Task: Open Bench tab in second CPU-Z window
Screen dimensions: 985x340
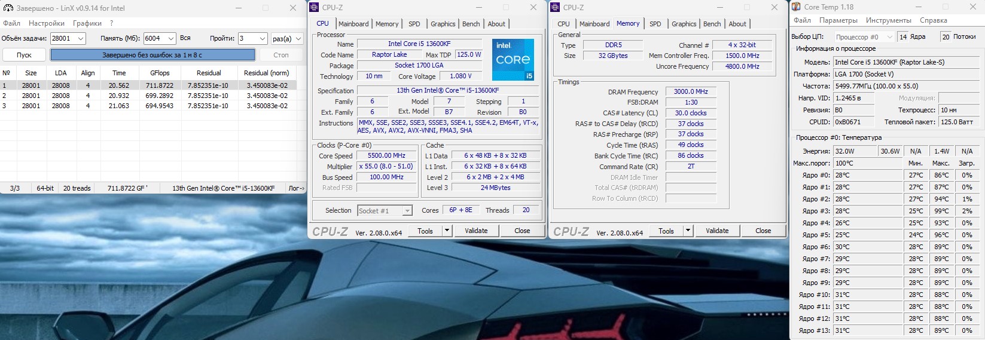Action: click(712, 24)
